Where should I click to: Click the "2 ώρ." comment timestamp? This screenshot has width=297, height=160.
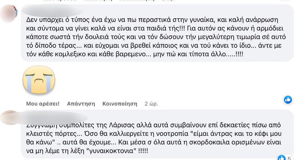click(x=151, y=104)
